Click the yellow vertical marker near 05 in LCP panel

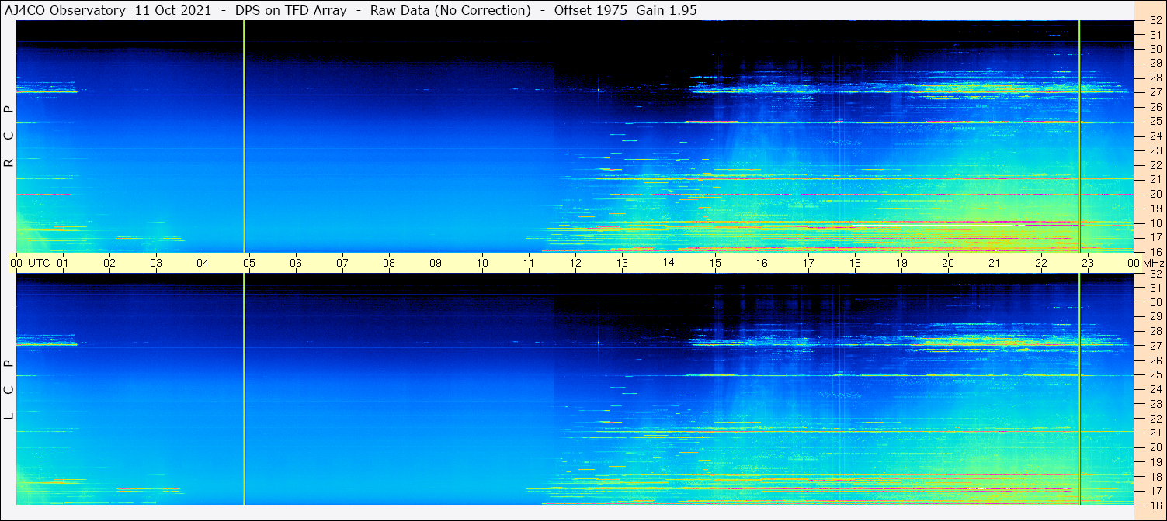tap(244, 389)
